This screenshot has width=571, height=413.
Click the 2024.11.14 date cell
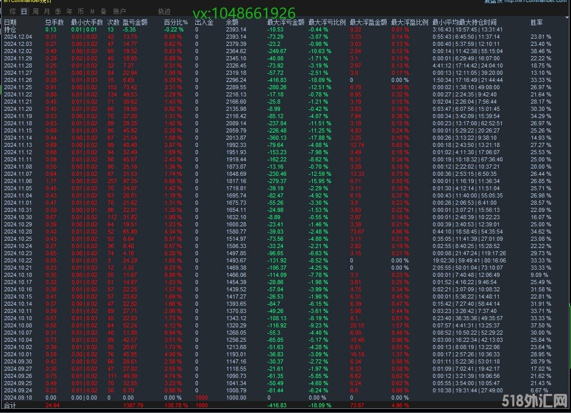[x=18, y=138]
